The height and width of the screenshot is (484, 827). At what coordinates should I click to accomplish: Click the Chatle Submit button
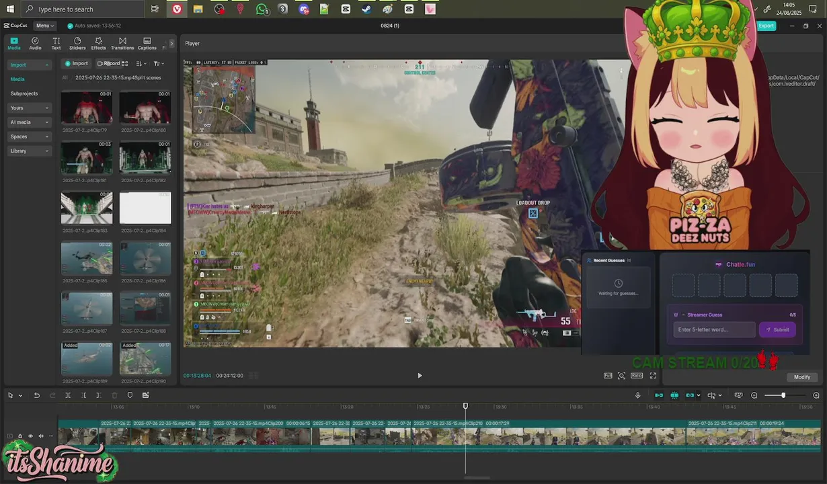777,329
